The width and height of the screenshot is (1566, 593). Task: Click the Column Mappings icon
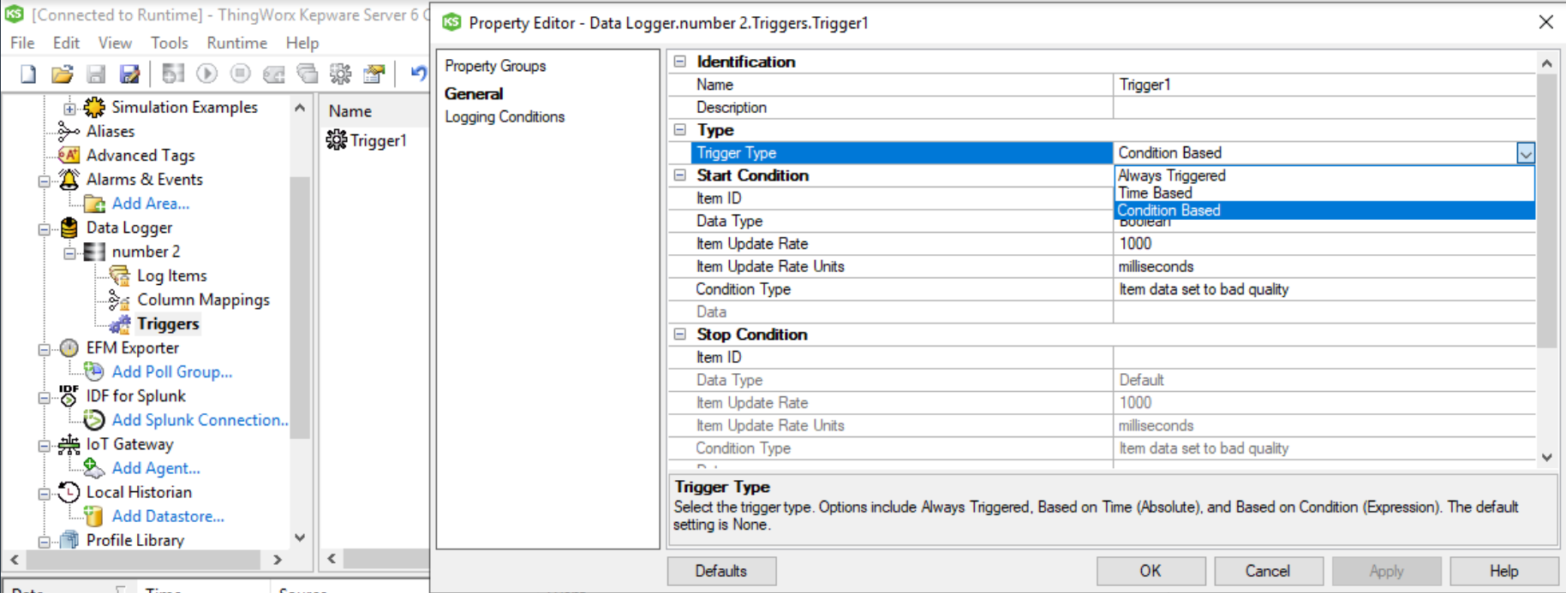120,299
